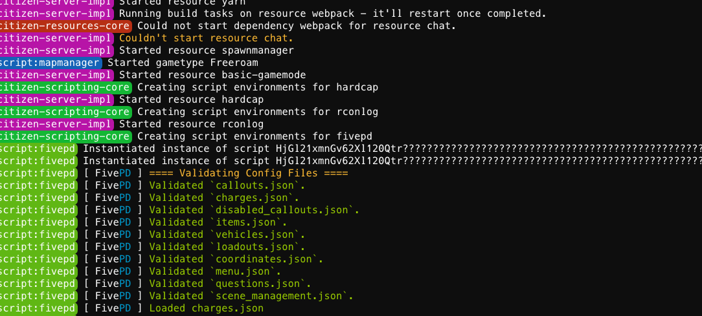
Task: Click "Started resource spawnmanager" log text
Action: (x=206, y=50)
